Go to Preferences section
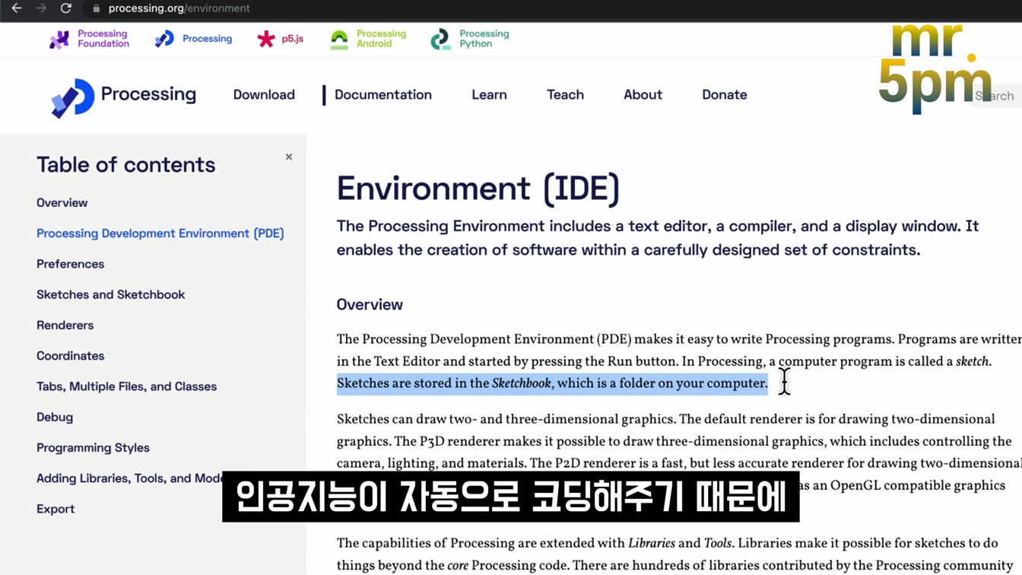Viewport: 1022px width, 575px height. (x=70, y=264)
